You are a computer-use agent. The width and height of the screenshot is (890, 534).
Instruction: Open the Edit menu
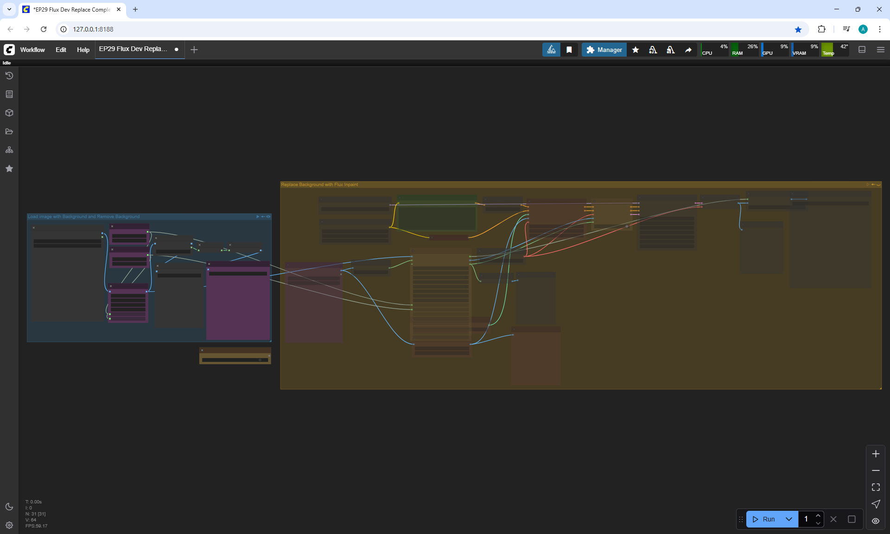(61, 50)
